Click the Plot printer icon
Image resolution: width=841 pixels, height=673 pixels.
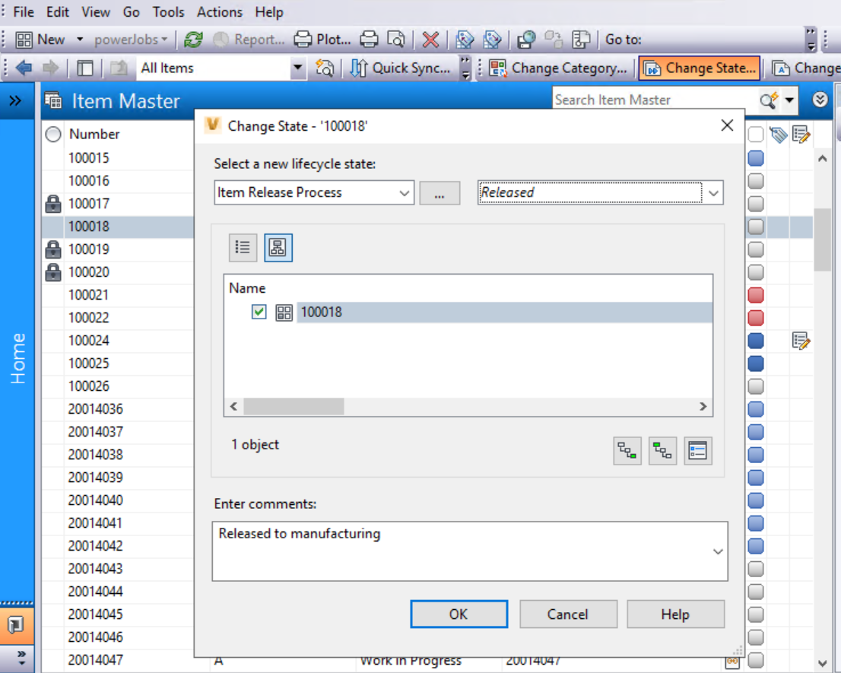pos(303,40)
